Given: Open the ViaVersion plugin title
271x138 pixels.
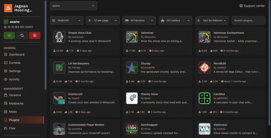Looking at the screenshot, I should [x=220, y=125].
